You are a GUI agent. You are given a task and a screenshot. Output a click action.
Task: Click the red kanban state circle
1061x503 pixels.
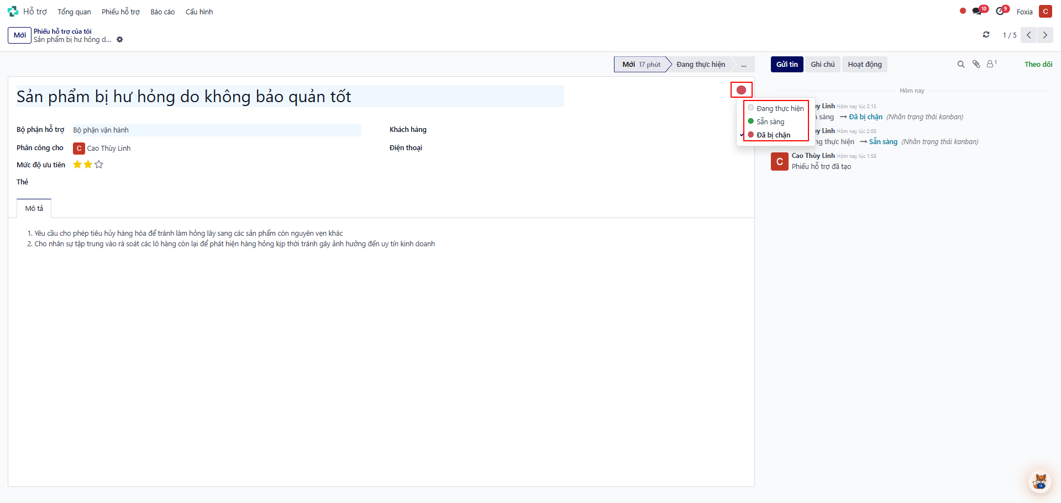[741, 90]
